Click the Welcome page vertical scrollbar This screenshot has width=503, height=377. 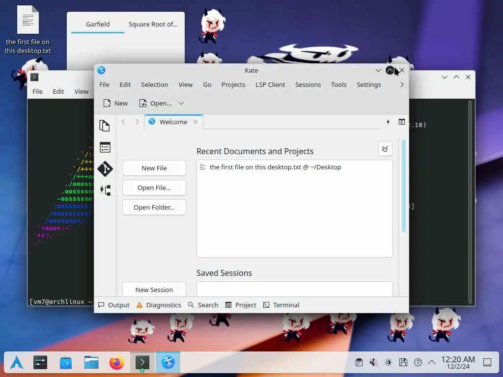pyautogui.click(x=404, y=186)
